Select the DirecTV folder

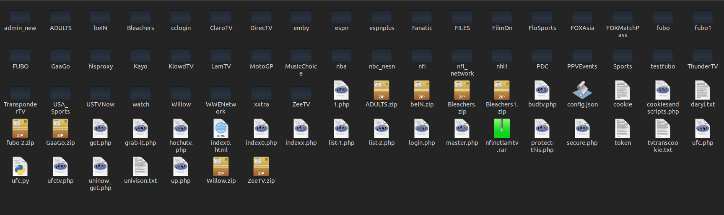[261, 16]
